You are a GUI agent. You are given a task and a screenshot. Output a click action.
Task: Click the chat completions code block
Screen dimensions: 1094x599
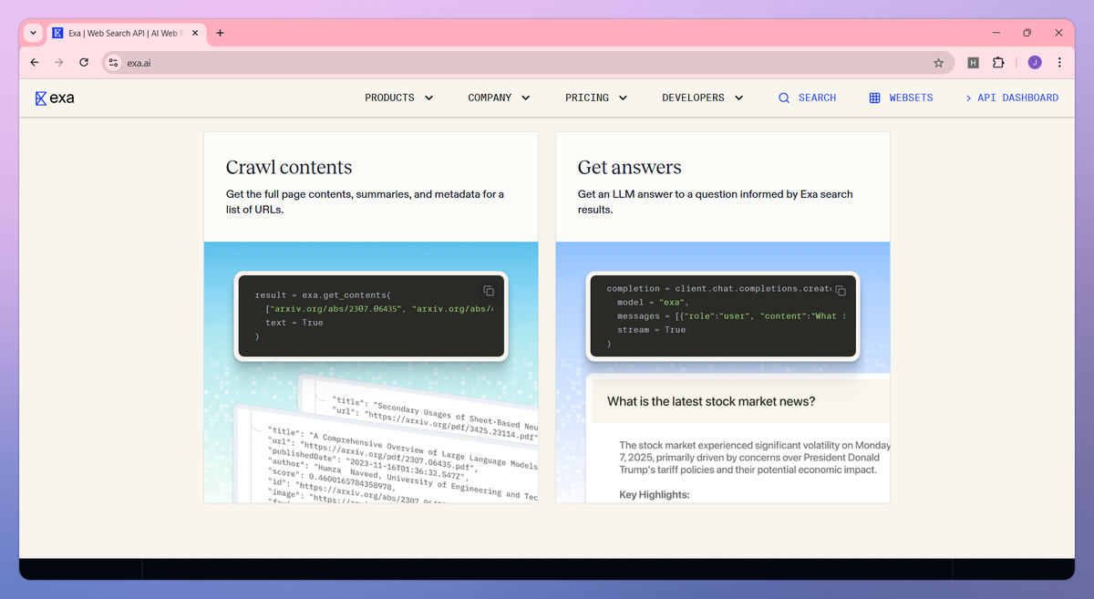(722, 315)
